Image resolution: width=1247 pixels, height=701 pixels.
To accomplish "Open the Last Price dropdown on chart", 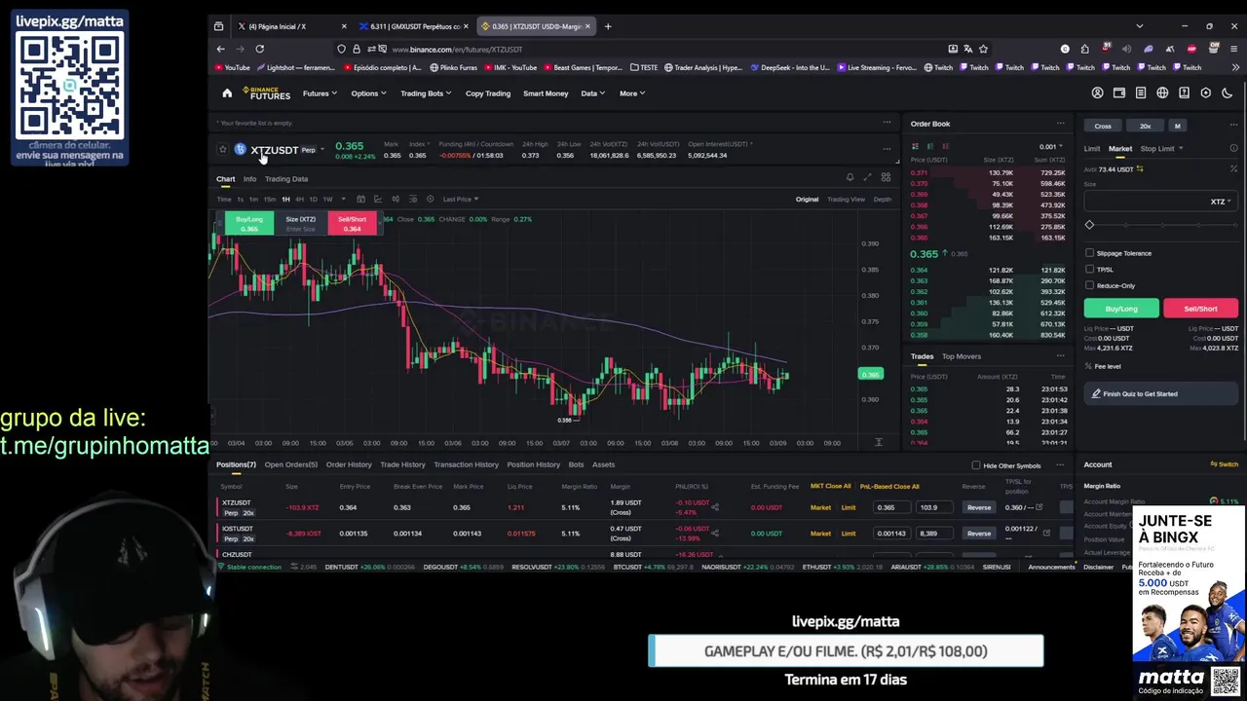I will click(460, 199).
